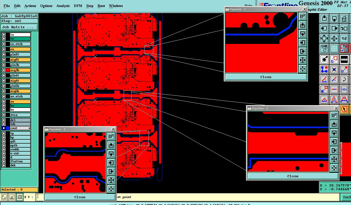Enable the checkbox for layer ss
Viewport: 351px width, 205px height.
pyautogui.click(x=4, y=102)
